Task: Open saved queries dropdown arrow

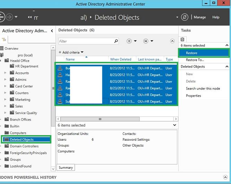Action: (x=152, y=41)
